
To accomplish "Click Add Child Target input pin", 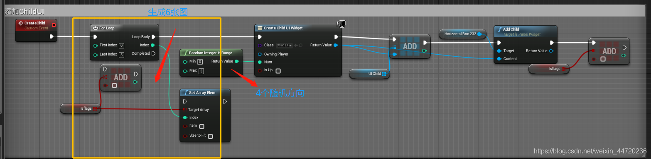I will pyautogui.click(x=499, y=51).
